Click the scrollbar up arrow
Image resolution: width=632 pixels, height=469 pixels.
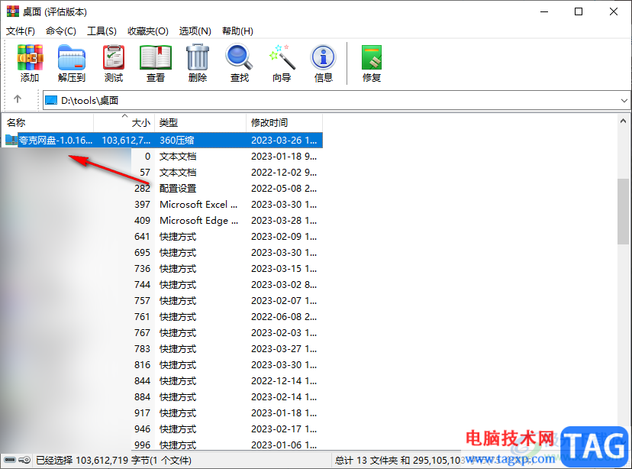(623, 121)
